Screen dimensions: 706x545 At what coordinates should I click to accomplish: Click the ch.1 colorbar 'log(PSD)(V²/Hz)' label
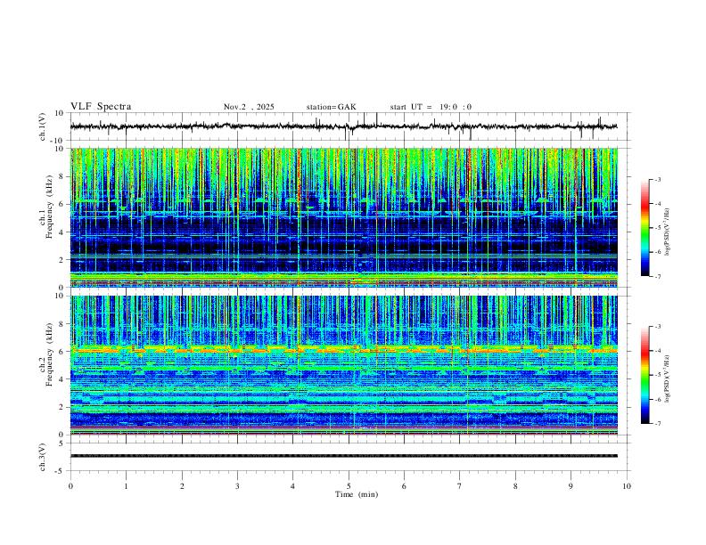coord(668,232)
